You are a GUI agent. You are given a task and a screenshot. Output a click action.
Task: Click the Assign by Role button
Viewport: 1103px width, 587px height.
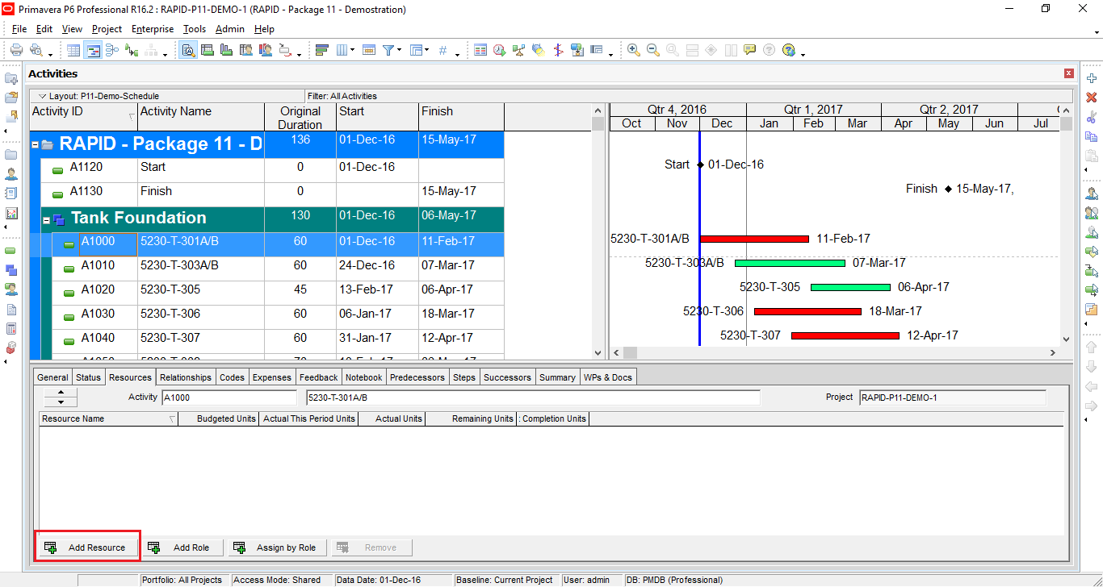pos(277,547)
